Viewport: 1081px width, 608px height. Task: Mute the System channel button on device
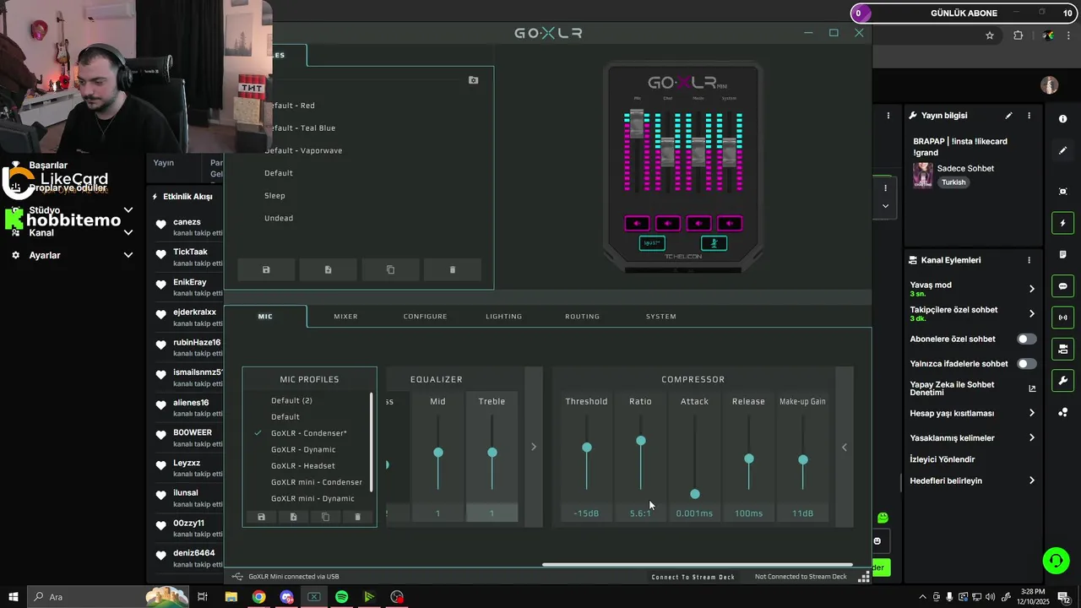[729, 224]
